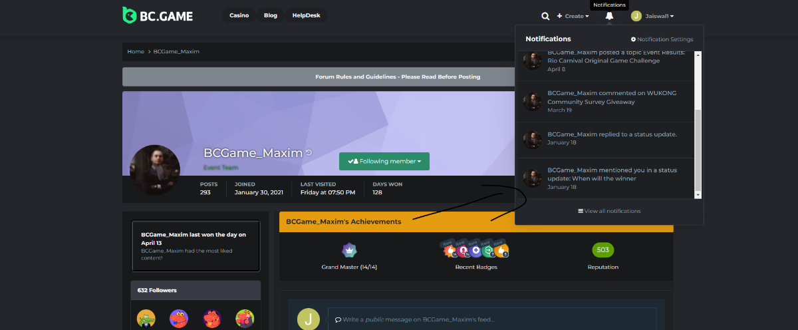
Task: Click the notification list scrollbar down arrow
Action: pyautogui.click(x=698, y=195)
